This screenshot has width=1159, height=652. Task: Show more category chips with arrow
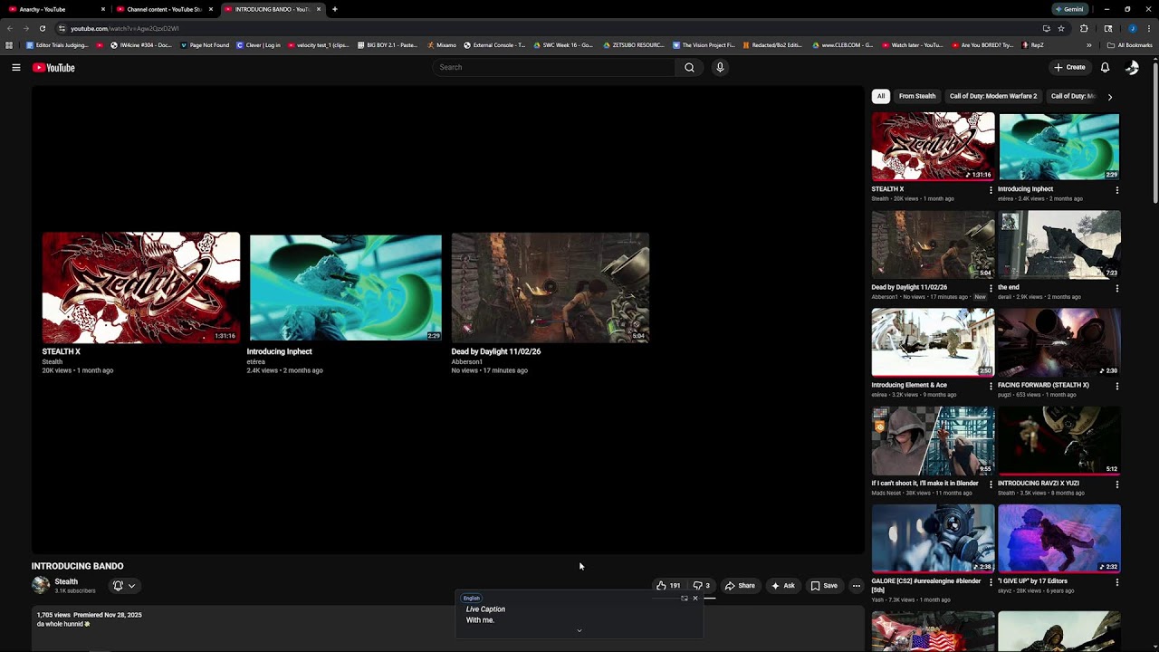[x=1109, y=96]
